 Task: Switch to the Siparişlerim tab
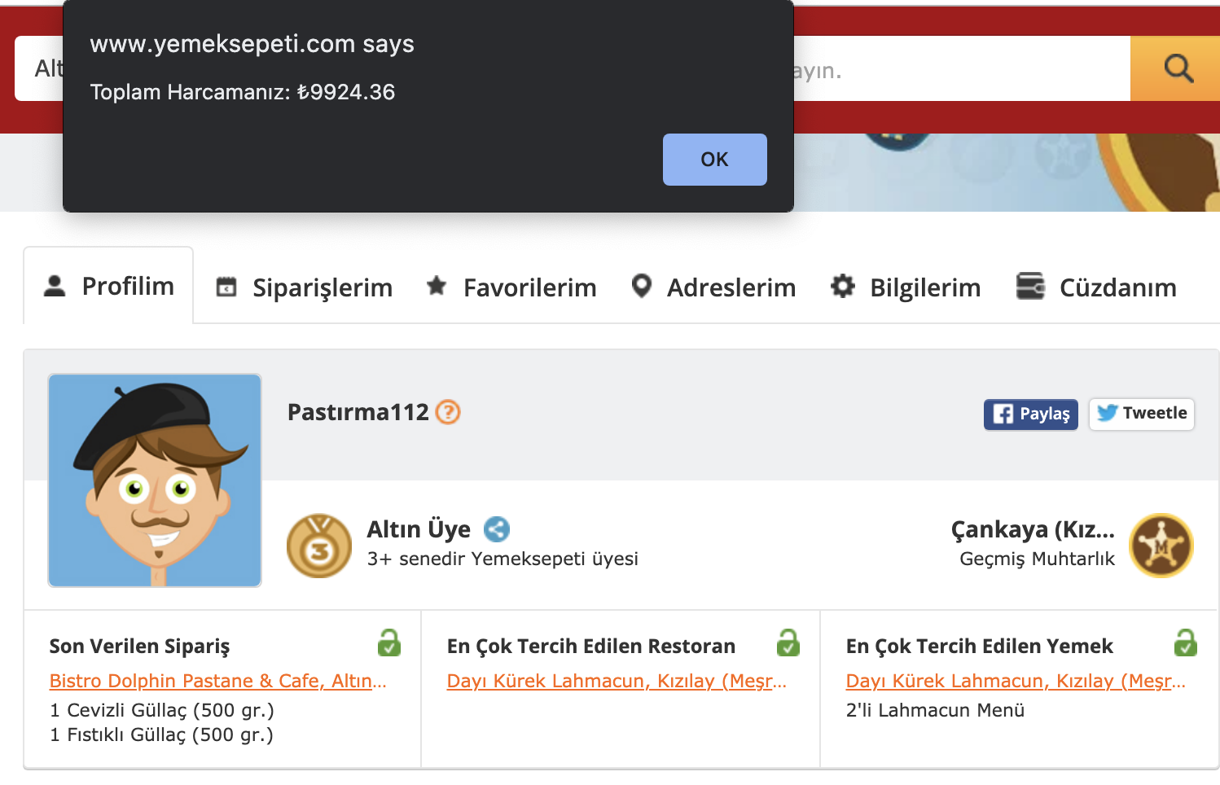tap(304, 287)
